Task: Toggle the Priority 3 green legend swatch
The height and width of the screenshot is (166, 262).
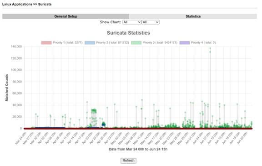Action: tap(136, 42)
